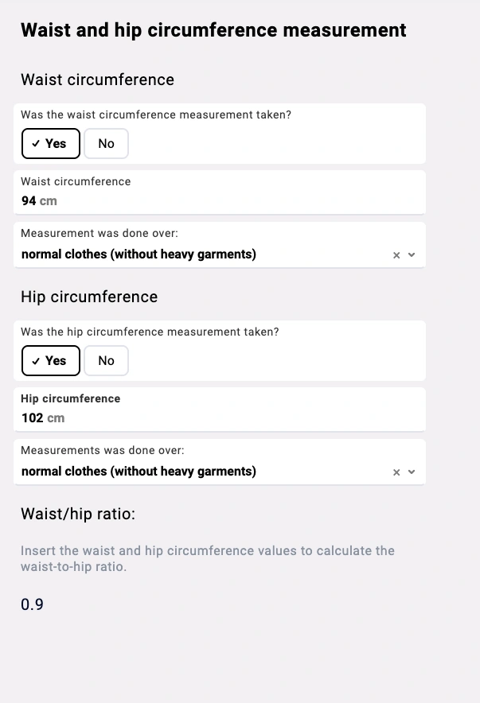480x703 pixels.
Task: Click the waist-to-hip ratio instruction text
Action: tap(207, 558)
